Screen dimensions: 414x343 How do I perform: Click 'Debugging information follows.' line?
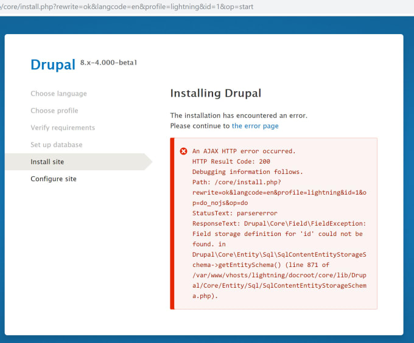(x=247, y=172)
